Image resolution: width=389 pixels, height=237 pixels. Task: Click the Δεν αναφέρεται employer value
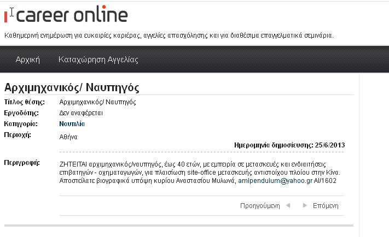click(81, 113)
